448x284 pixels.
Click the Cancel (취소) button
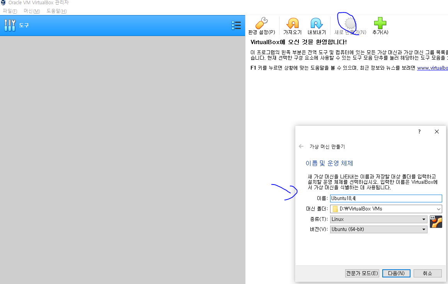(x=428, y=273)
